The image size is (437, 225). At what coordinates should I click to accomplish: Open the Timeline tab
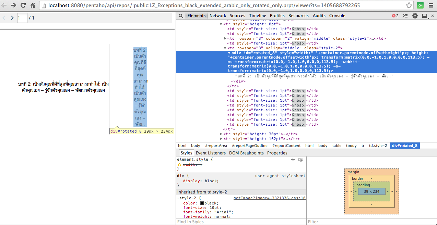pyautogui.click(x=258, y=16)
